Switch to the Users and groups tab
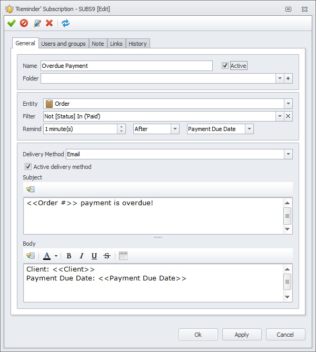 (x=63, y=44)
